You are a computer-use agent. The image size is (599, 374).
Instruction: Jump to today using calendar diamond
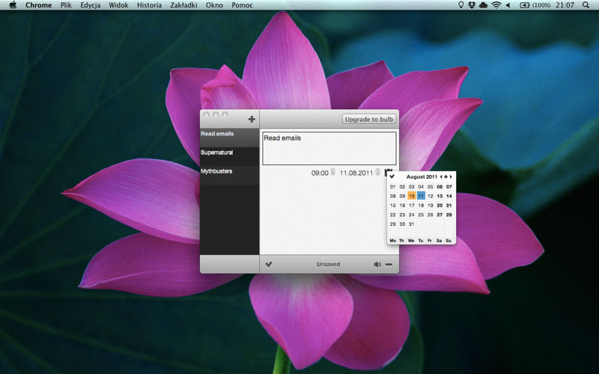(x=446, y=177)
